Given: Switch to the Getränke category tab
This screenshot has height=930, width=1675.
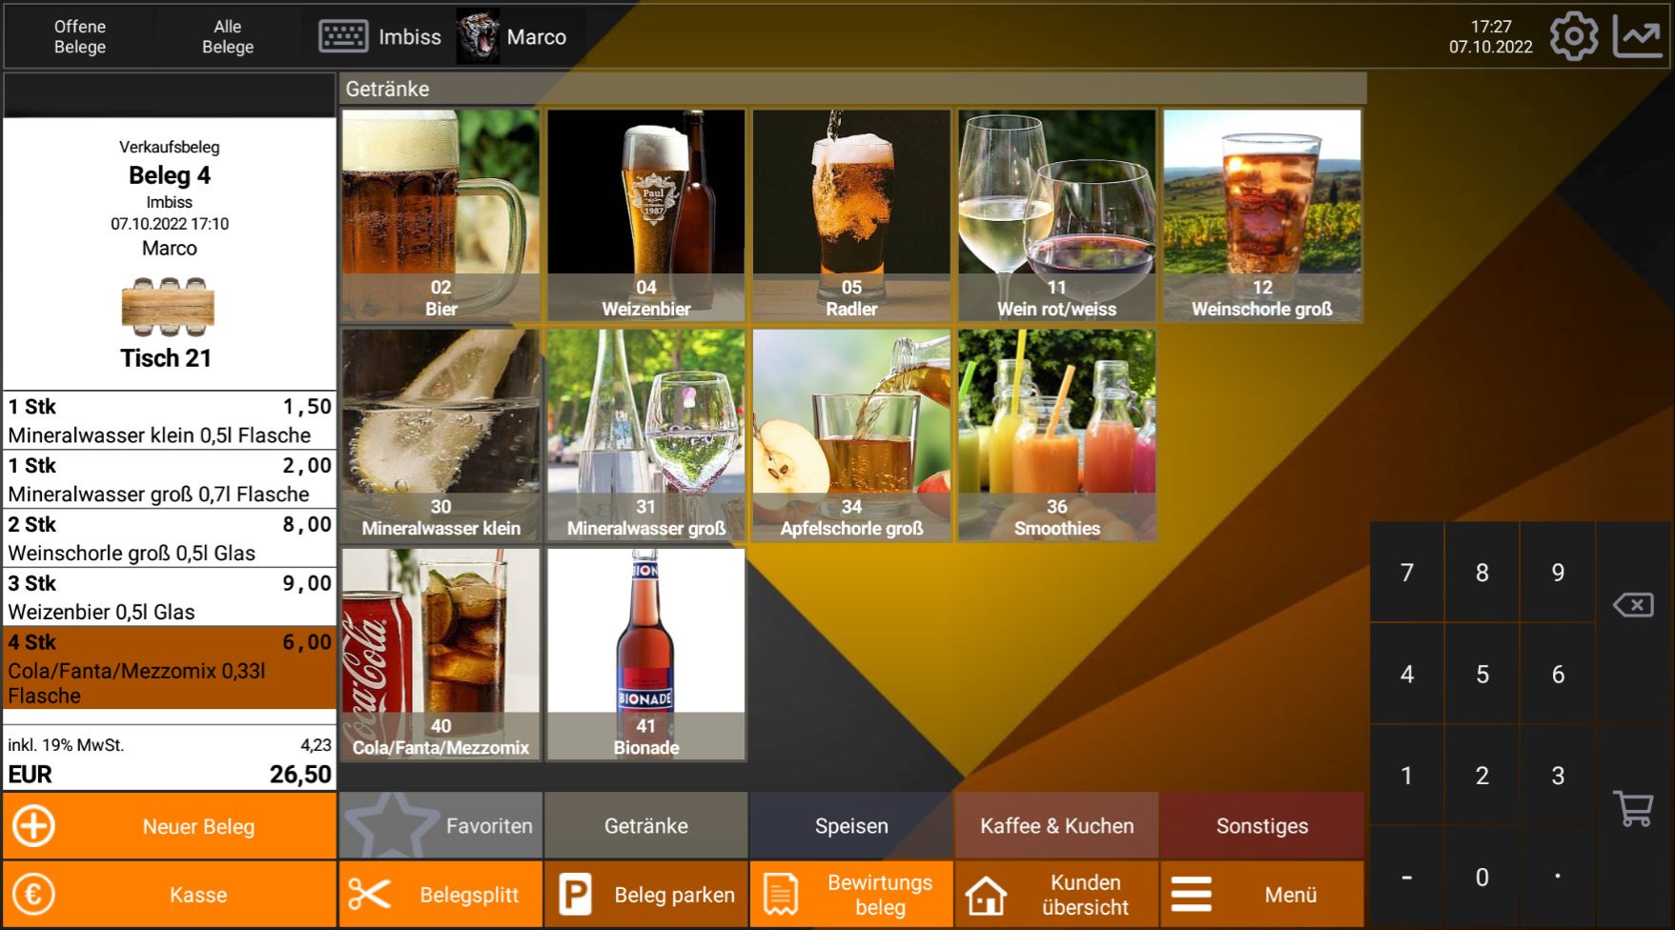Looking at the screenshot, I should pyautogui.click(x=646, y=825).
